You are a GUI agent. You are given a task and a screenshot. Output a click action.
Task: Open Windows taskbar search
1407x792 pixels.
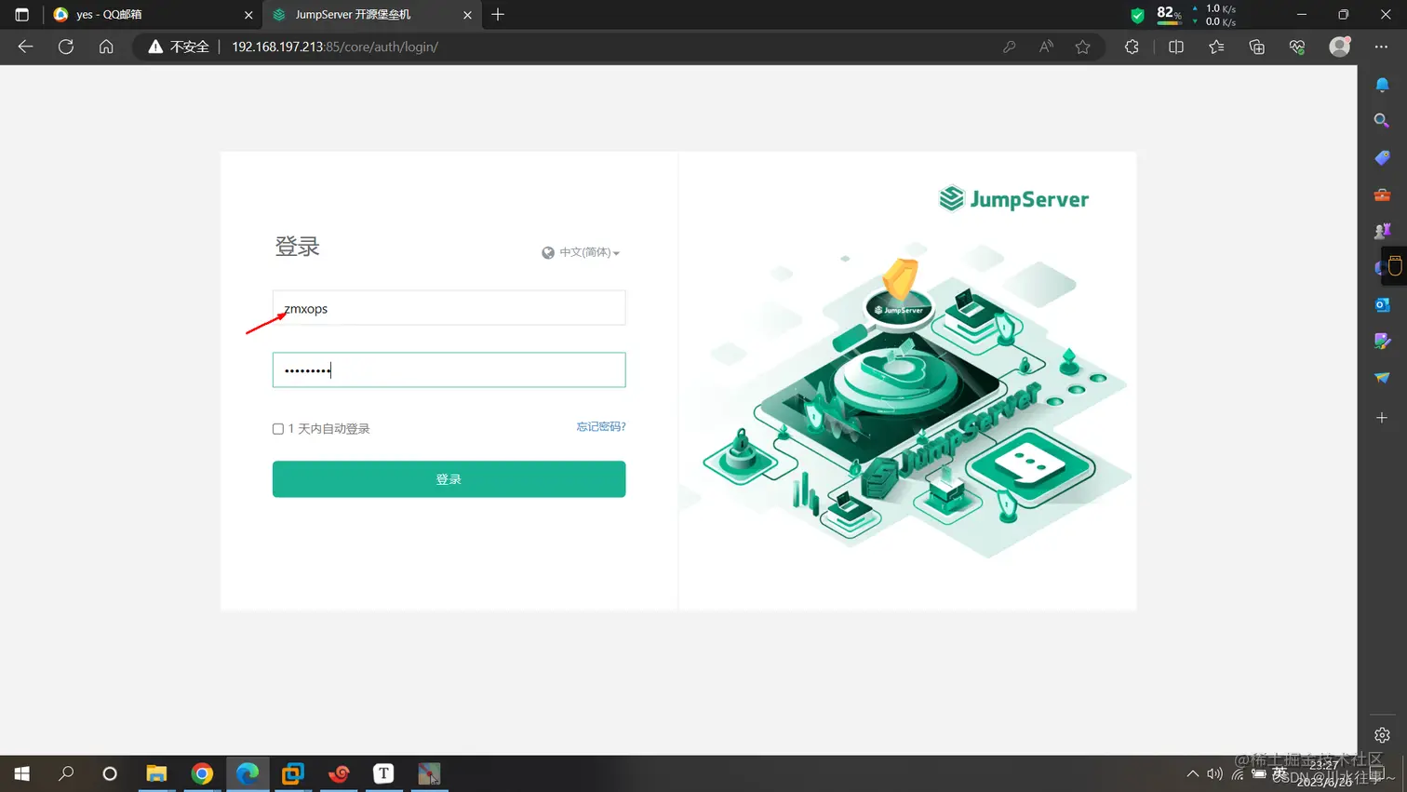point(66,773)
